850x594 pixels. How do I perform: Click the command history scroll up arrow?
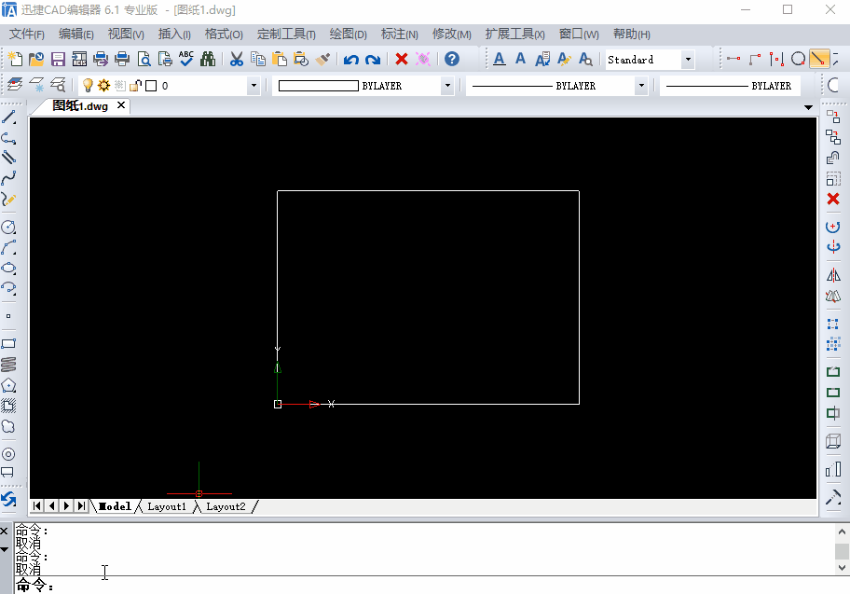(x=842, y=532)
